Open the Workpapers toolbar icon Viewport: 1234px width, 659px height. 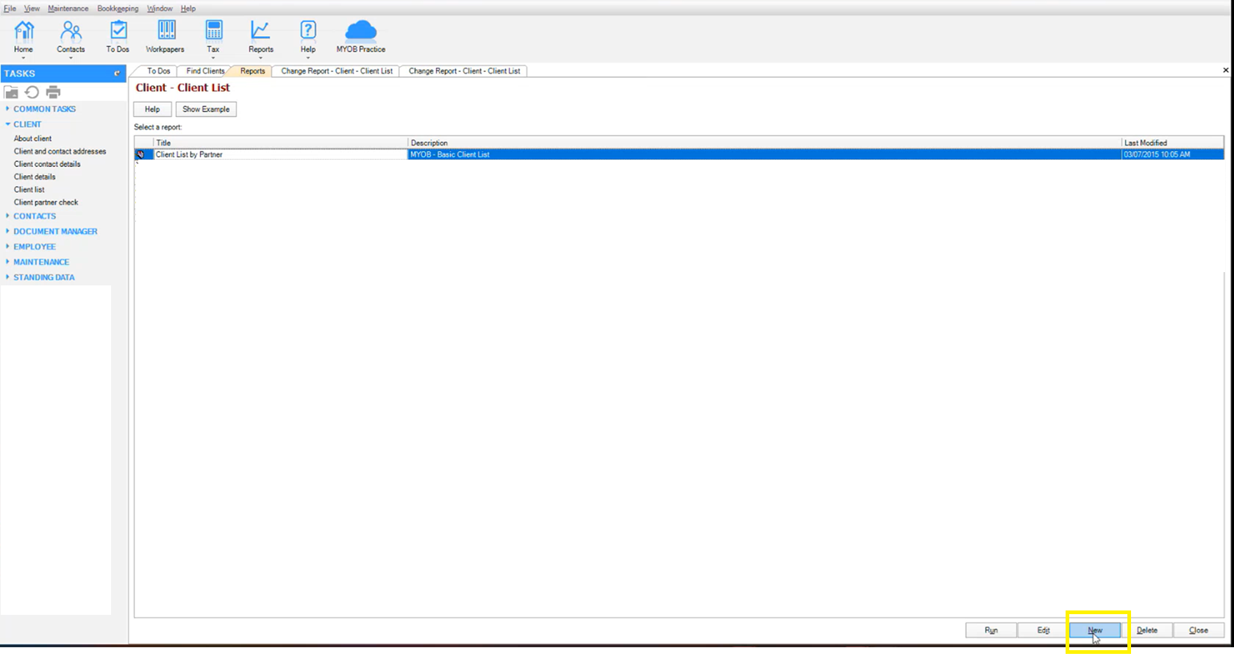165,36
